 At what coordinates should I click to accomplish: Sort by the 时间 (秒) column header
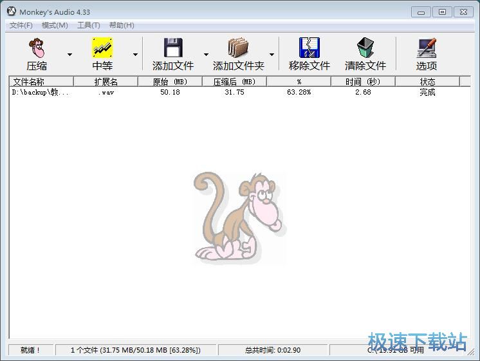(x=363, y=82)
